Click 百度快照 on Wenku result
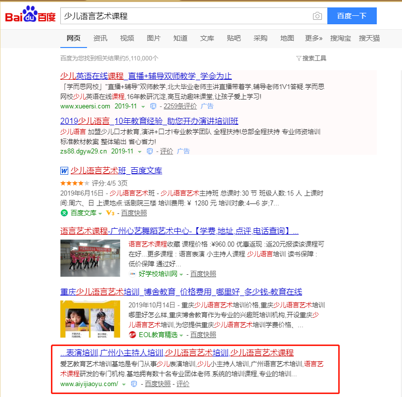 point(134,213)
